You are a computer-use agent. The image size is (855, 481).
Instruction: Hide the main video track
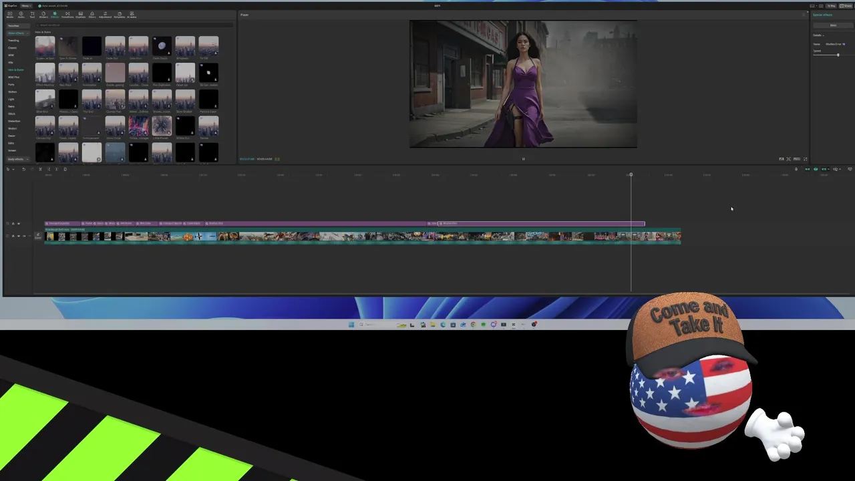point(19,236)
